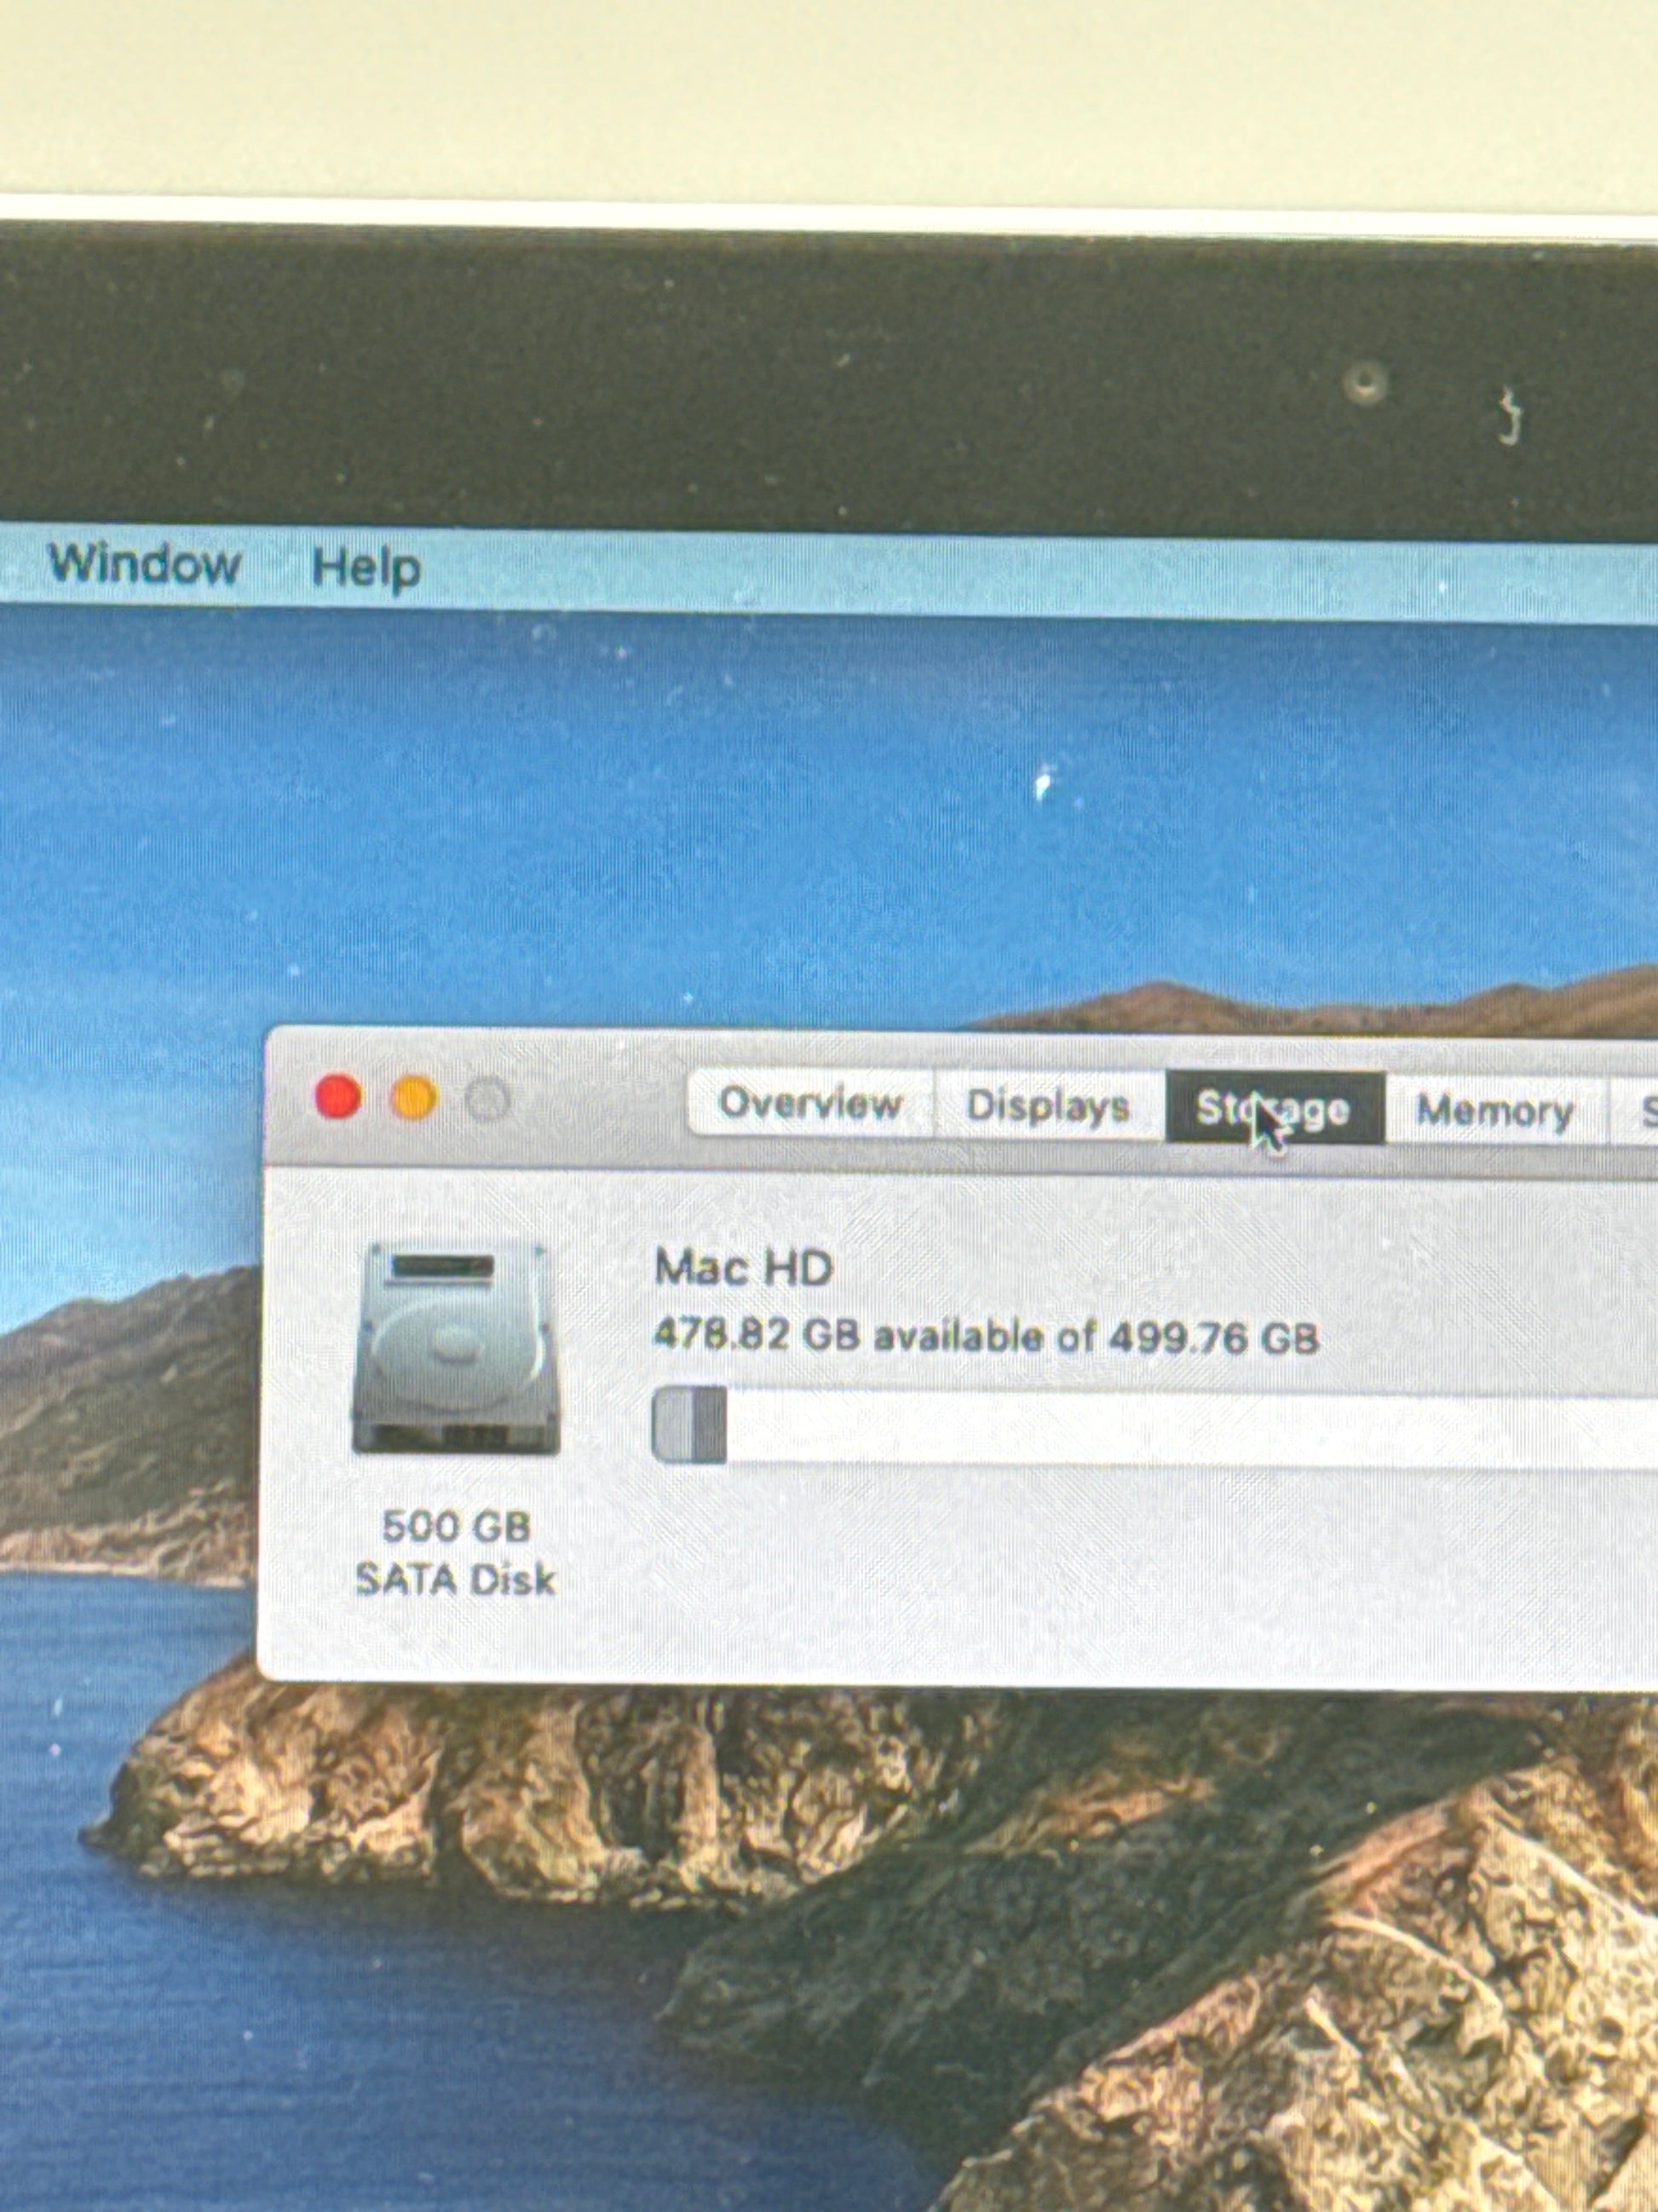Click the 500 GB SATA Disk label
Image resolution: width=1658 pixels, height=2212 pixels.
(456, 1553)
